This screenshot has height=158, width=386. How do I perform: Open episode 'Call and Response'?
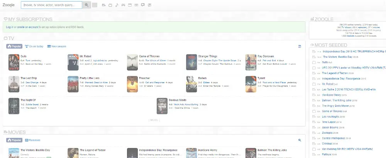point(155,82)
